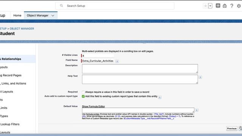Click the Previous button

(232, 128)
